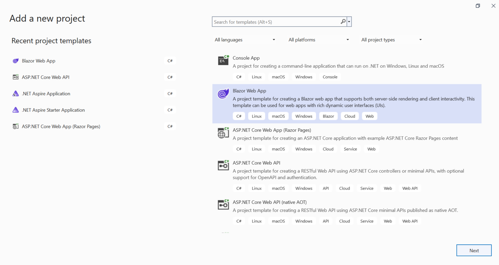Select the ASP.NET Core Web API (native AOT) icon

tap(223, 204)
